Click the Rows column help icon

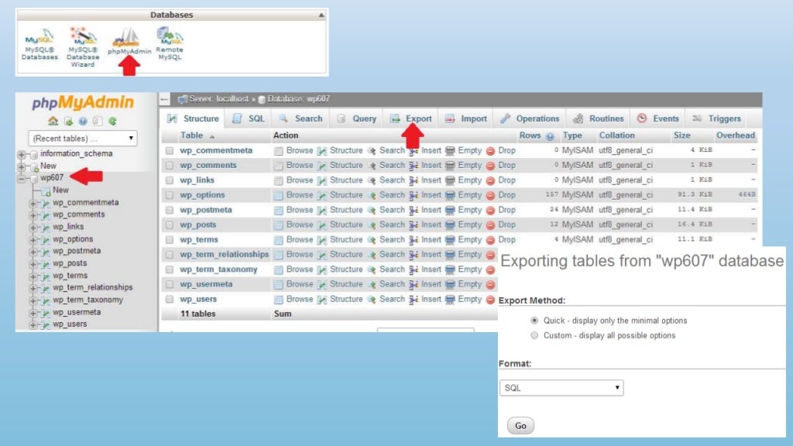pyautogui.click(x=551, y=136)
